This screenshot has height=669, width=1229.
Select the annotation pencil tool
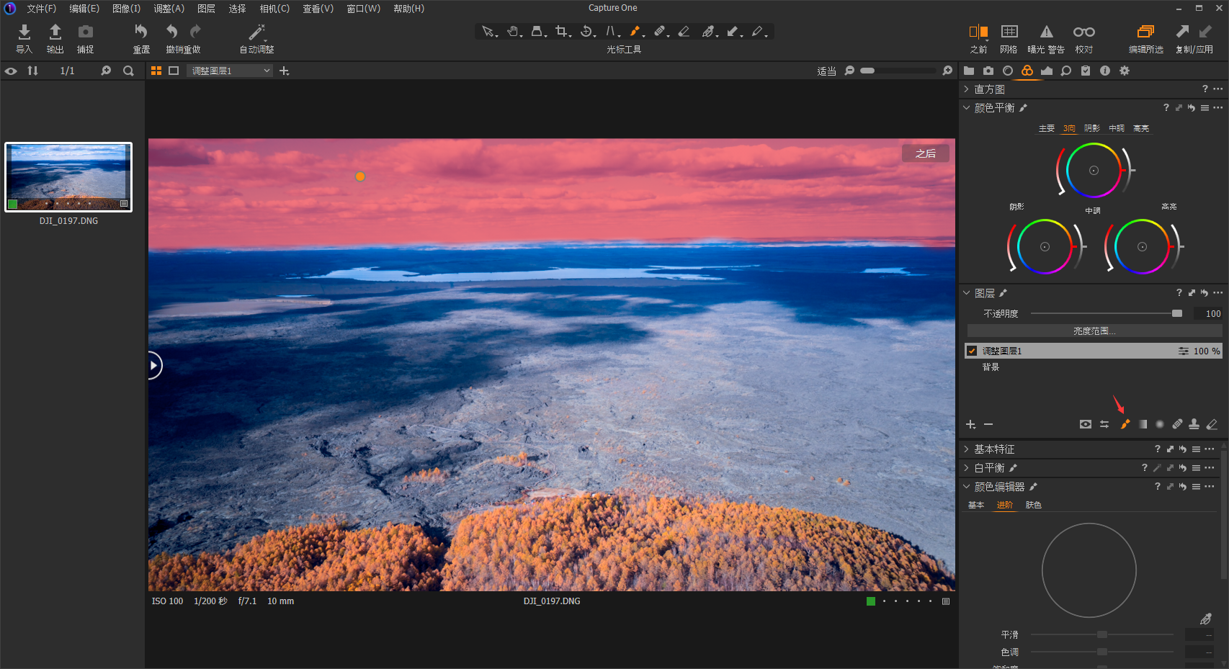(758, 32)
